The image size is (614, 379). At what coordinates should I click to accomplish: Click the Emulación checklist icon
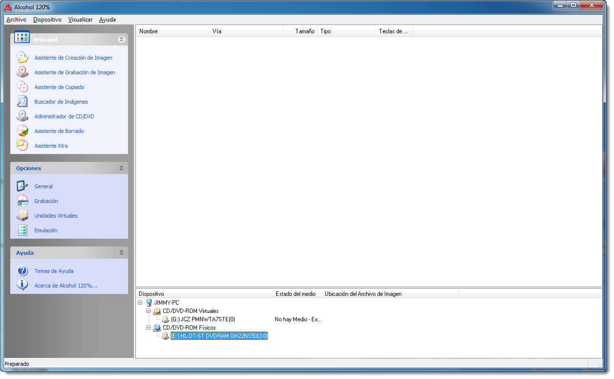tap(22, 230)
